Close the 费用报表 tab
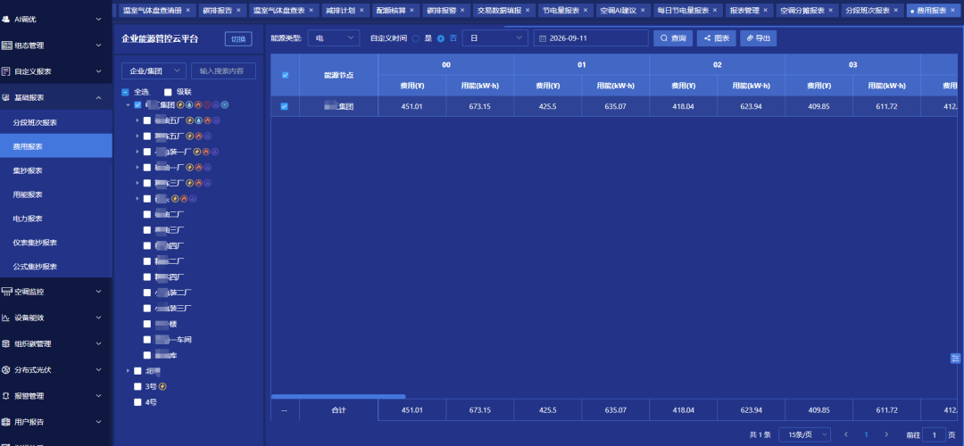 954,11
